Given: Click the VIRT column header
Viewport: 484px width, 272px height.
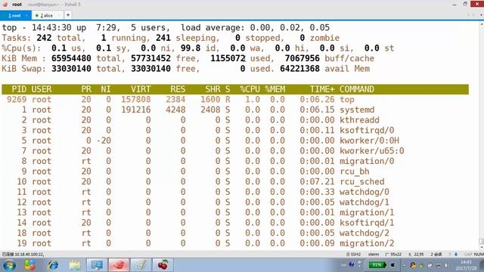Looking at the screenshot, I should (141, 89).
